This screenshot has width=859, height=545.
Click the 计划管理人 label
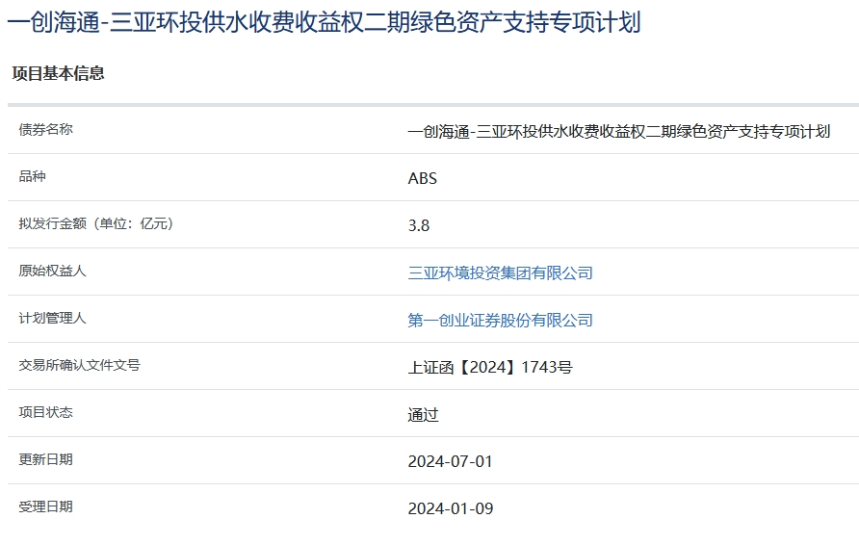[x=52, y=318]
